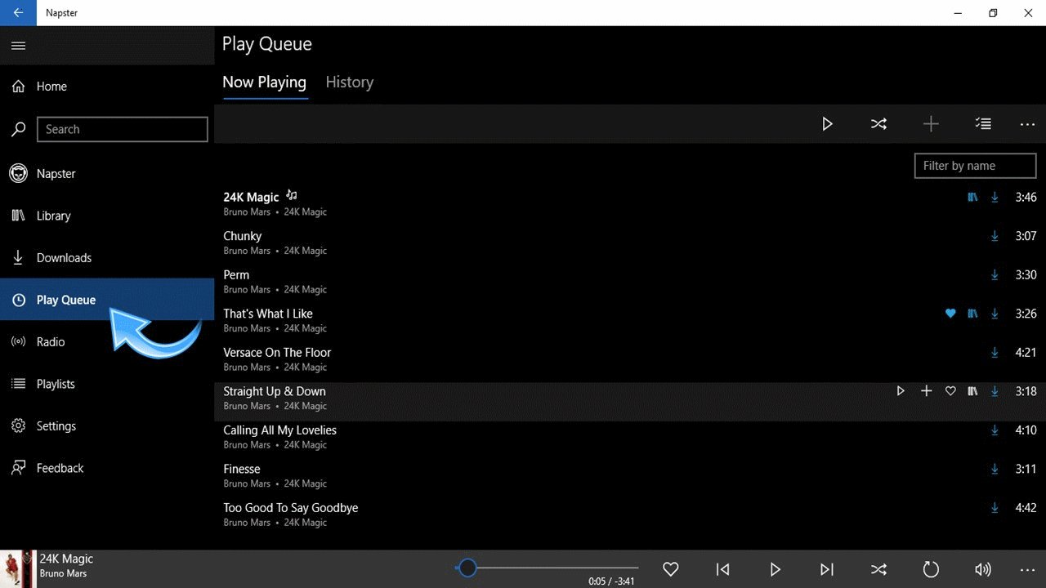Screen dimensions: 1046x588
Task: Click library icon on 24K Magic row
Action: point(972,197)
